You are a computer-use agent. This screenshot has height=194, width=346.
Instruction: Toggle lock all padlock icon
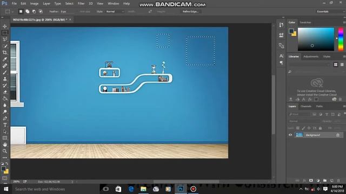pyautogui.click(x=320, y=128)
